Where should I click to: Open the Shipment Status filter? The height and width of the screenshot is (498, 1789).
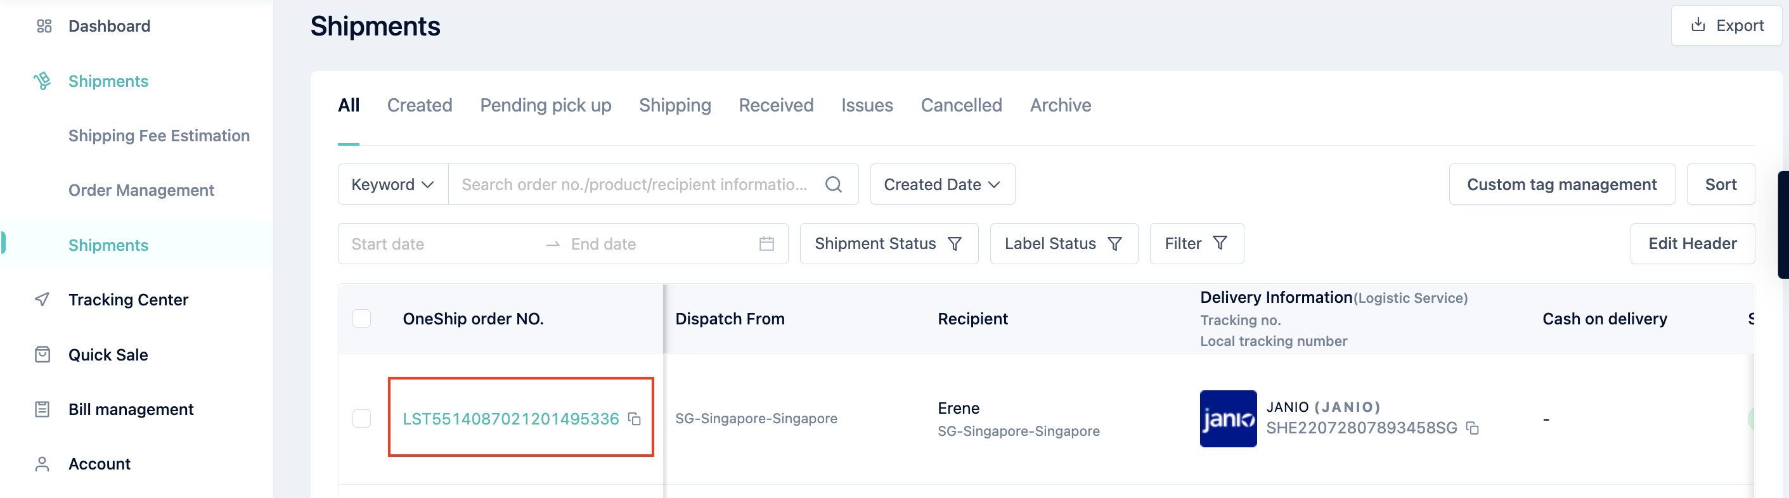pos(889,244)
